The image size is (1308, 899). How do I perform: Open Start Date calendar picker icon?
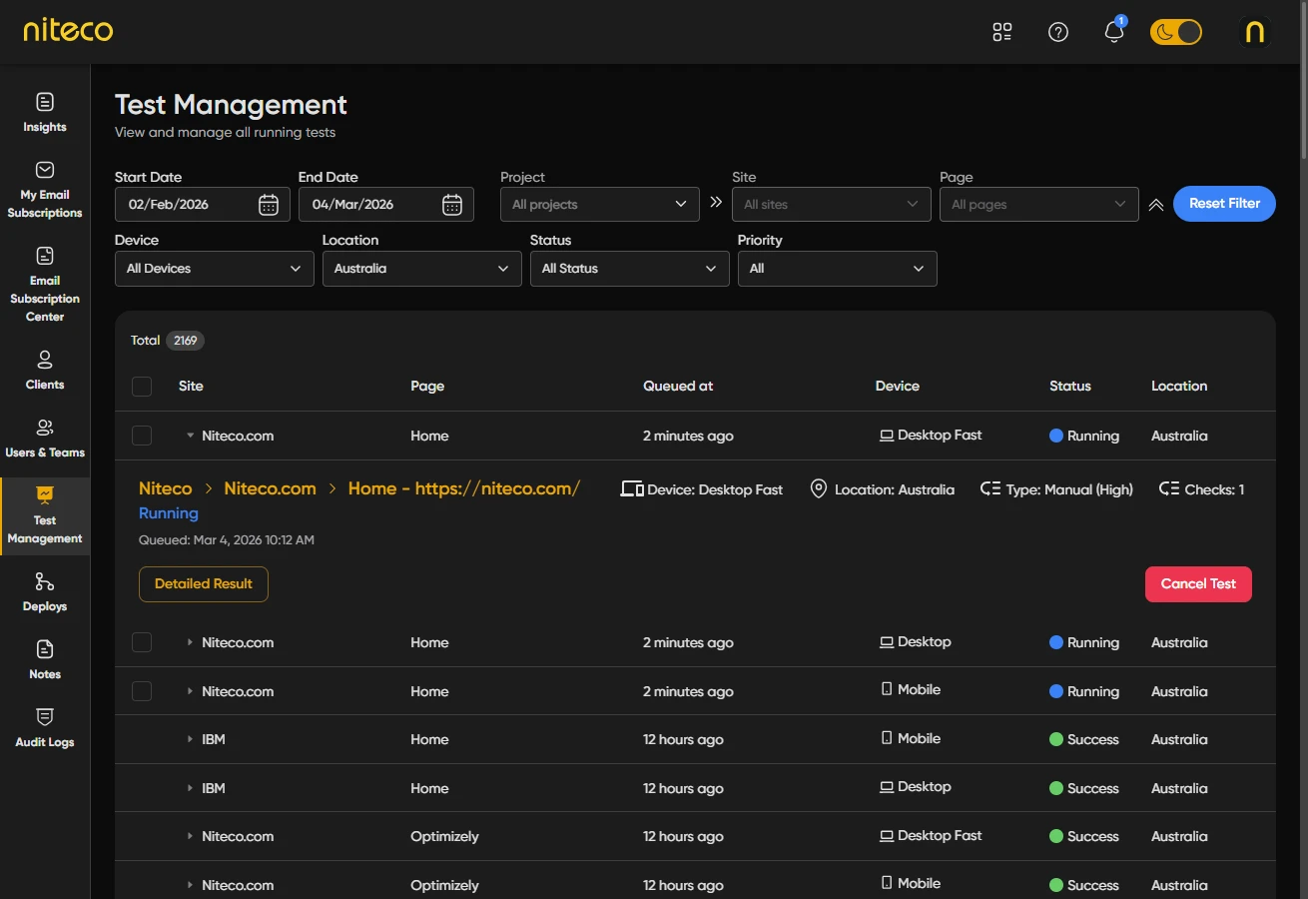[269, 205]
